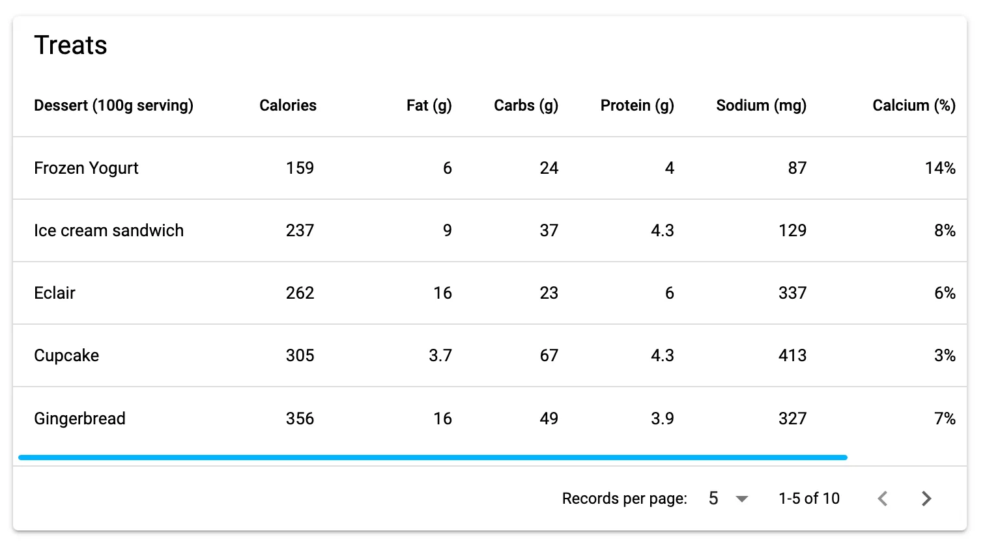Sort by Fat (g) column header
985x548 pixels.
(x=429, y=105)
